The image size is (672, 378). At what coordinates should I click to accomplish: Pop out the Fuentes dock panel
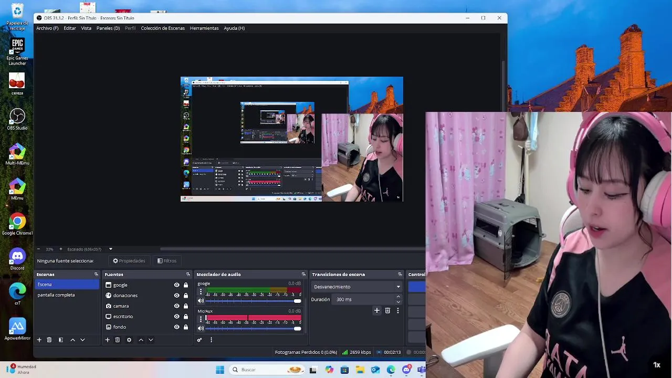(188, 275)
